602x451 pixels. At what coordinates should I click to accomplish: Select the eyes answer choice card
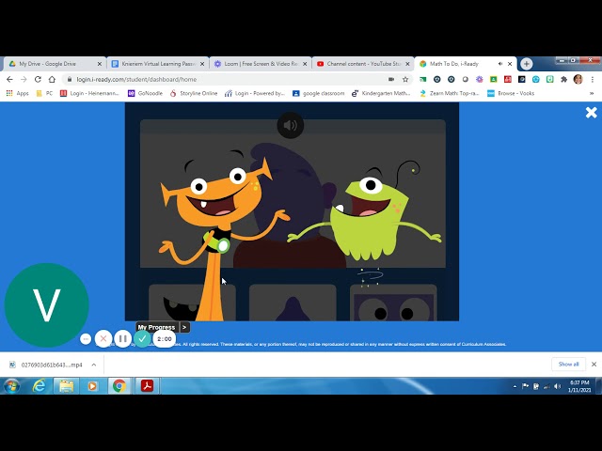point(393,303)
